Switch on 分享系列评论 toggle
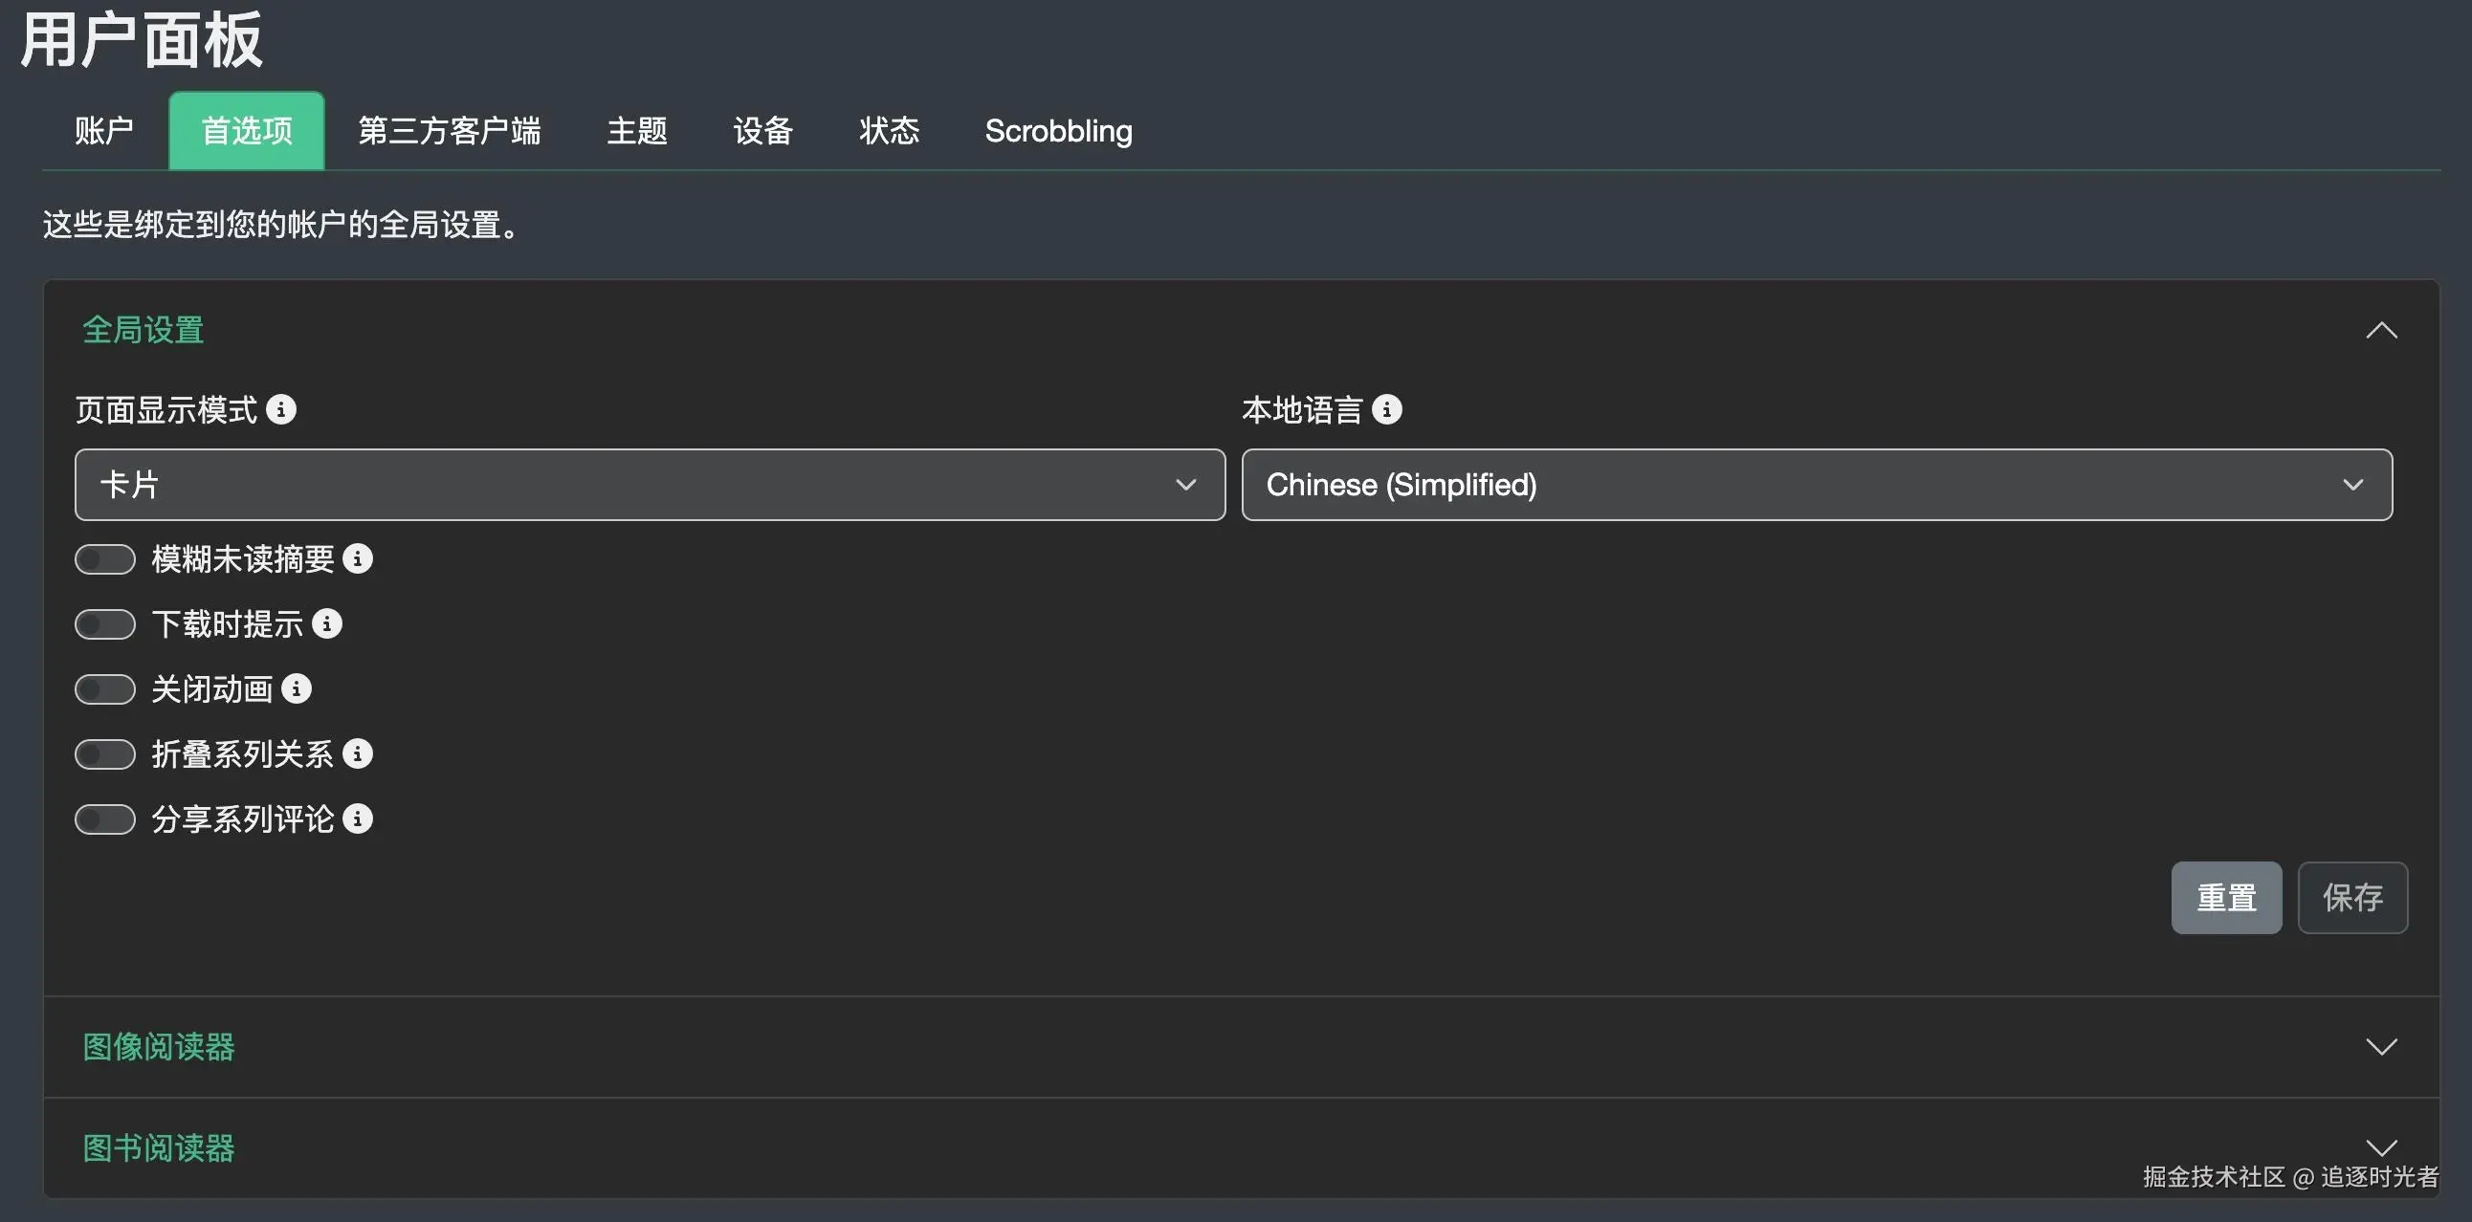Viewport: 2472px width, 1222px height. [x=105, y=820]
